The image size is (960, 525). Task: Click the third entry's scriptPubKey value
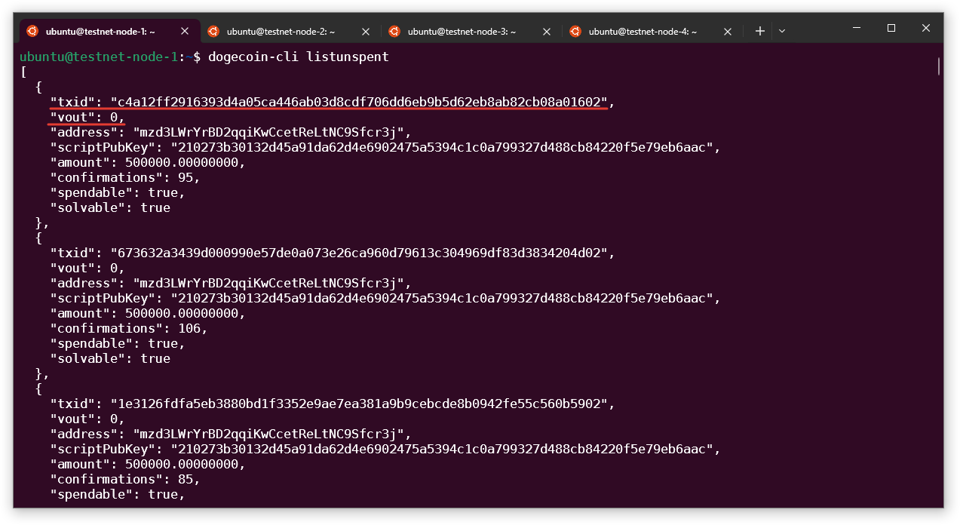442,449
